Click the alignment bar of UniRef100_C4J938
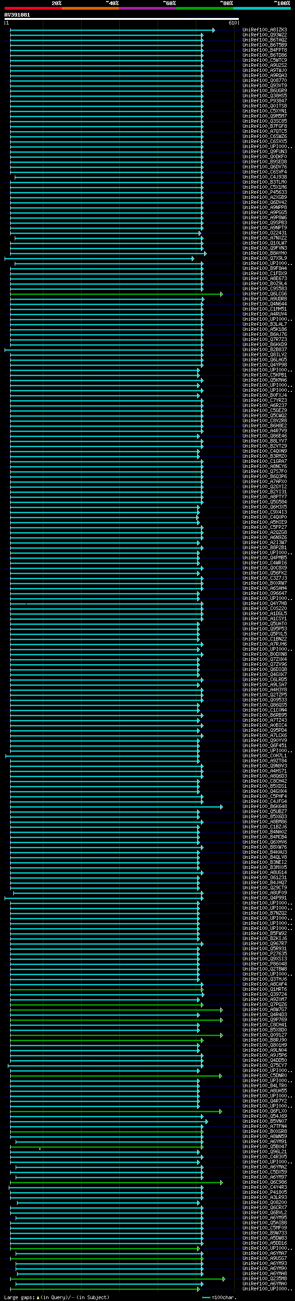Screen dimensions: 295x1301 pyautogui.click(x=108, y=177)
